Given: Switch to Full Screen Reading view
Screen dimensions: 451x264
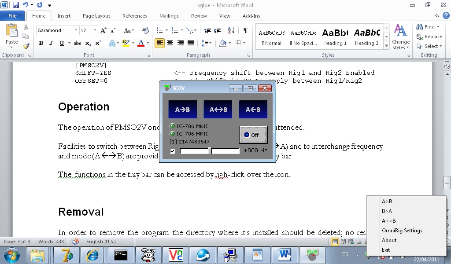Looking at the screenshot, I should pyautogui.click(x=343, y=242).
